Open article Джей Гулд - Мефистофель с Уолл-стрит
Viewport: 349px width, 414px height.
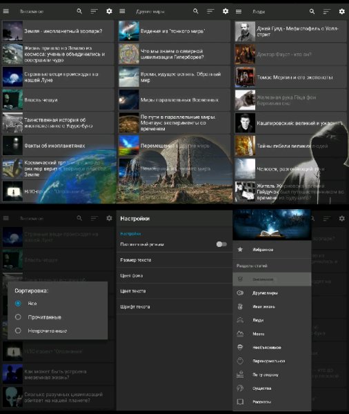[x=290, y=32]
